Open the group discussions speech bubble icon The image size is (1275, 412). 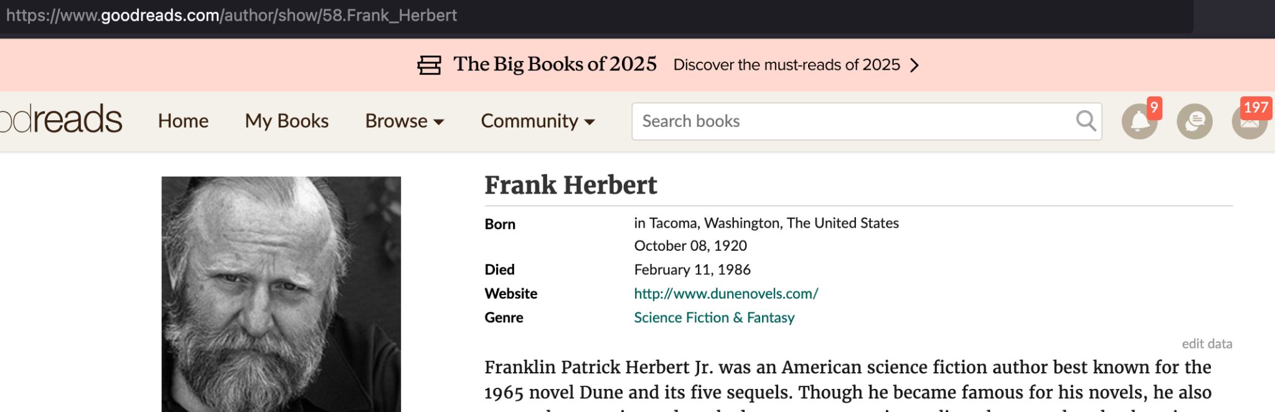click(1194, 121)
